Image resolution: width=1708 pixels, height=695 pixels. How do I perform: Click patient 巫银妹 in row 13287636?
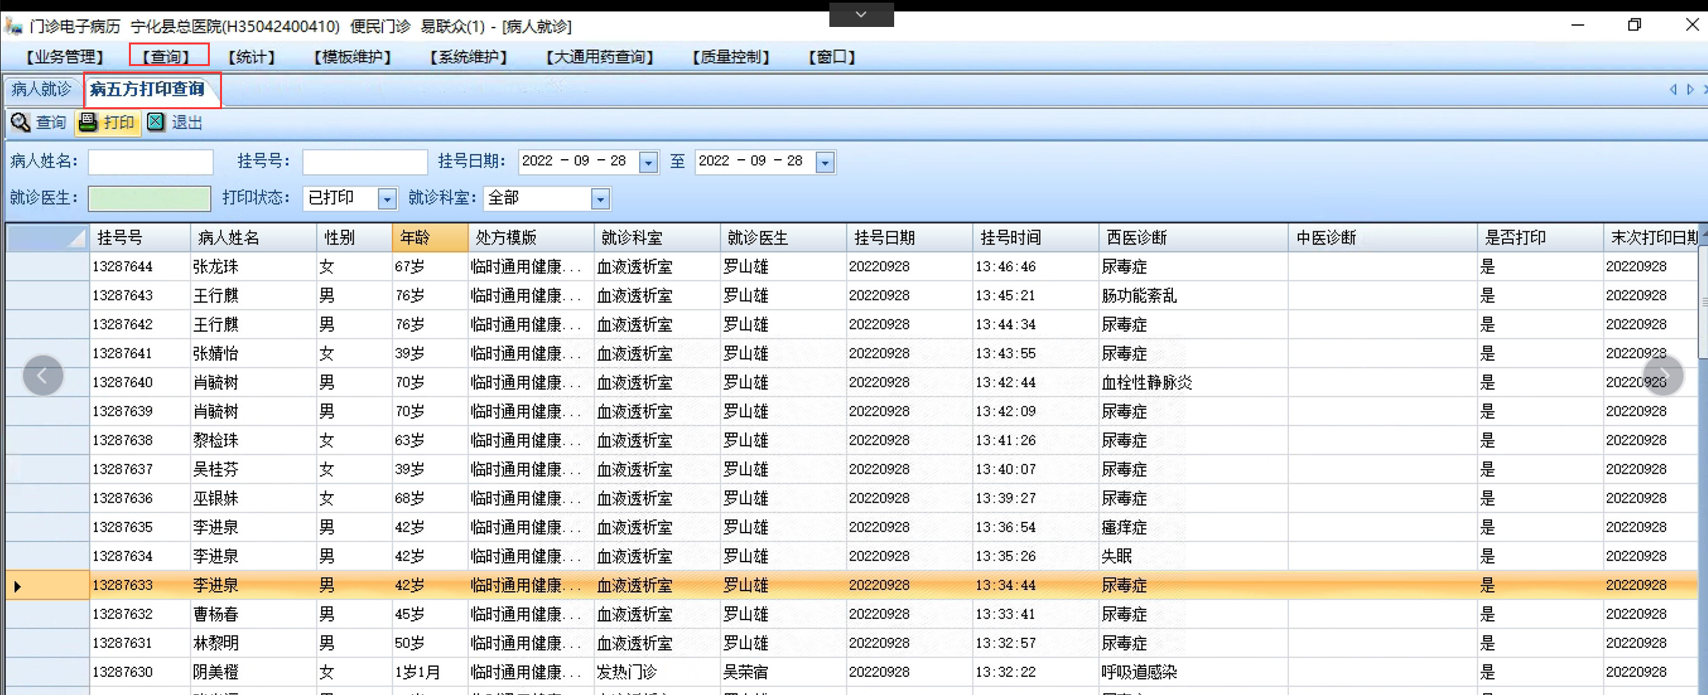click(x=216, y=499)
